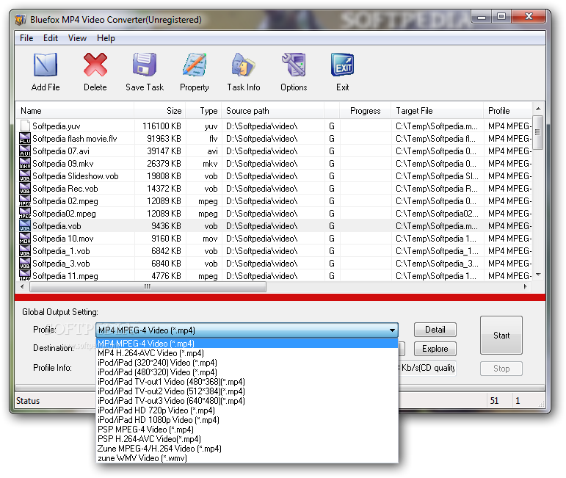Screen dimensions: 566x478
Task: Select the AVI icon of Softpedia 07.avi
Action: pos(25,151)
